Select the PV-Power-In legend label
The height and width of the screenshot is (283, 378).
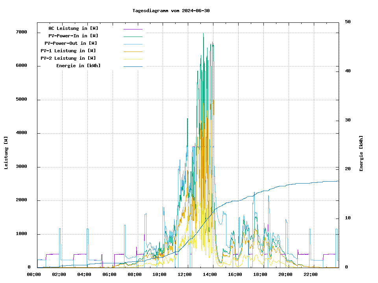pos(76,36)
